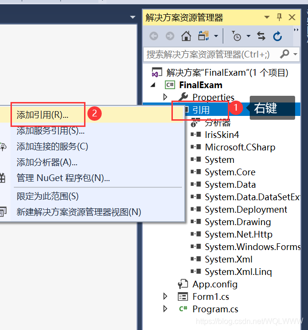Open the Solution Explorer window position menu
Image resolution: width=308 pixels, height=330 pixels.
coord(266,17)
